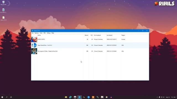Click USA region in Zelda row
Screen dimensions: 177x99
[x=123, y=51]
